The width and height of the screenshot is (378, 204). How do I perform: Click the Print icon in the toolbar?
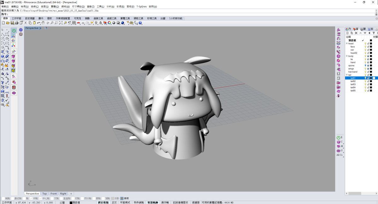pyautogui.click(x=16, y=23)
